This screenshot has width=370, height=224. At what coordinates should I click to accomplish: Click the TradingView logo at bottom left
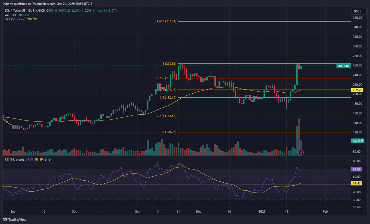point(15,219)
